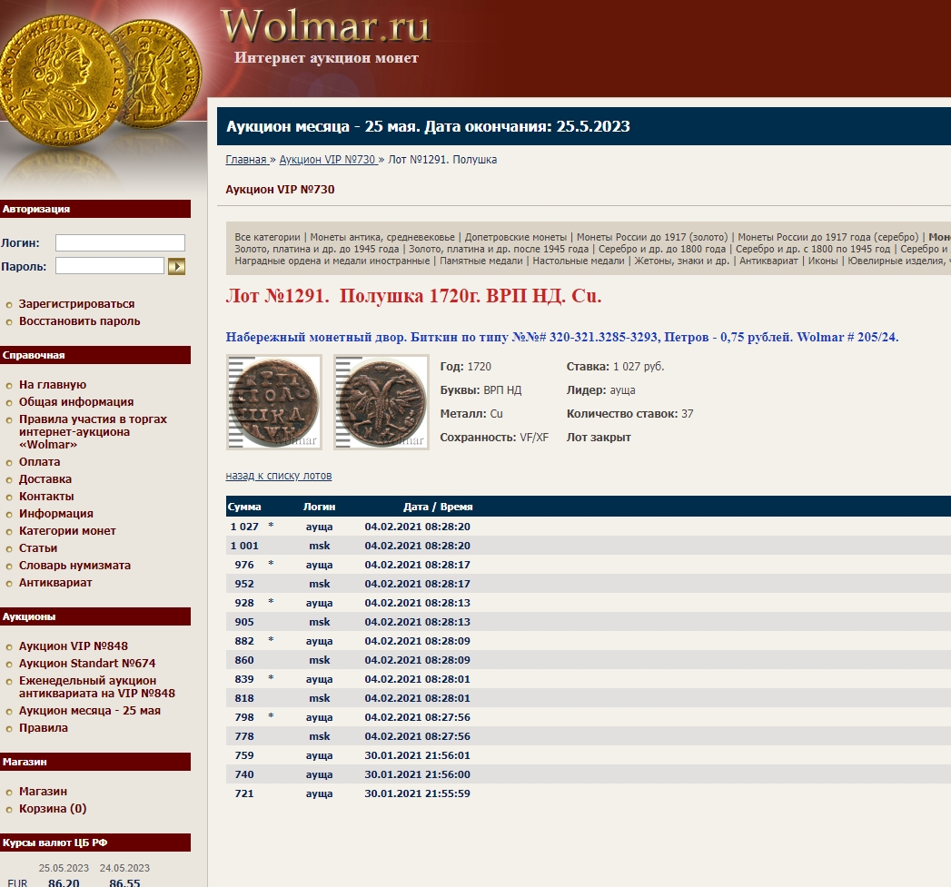Click Восстановить пароль link
This screenshot has height=887, width=951.
79,321
